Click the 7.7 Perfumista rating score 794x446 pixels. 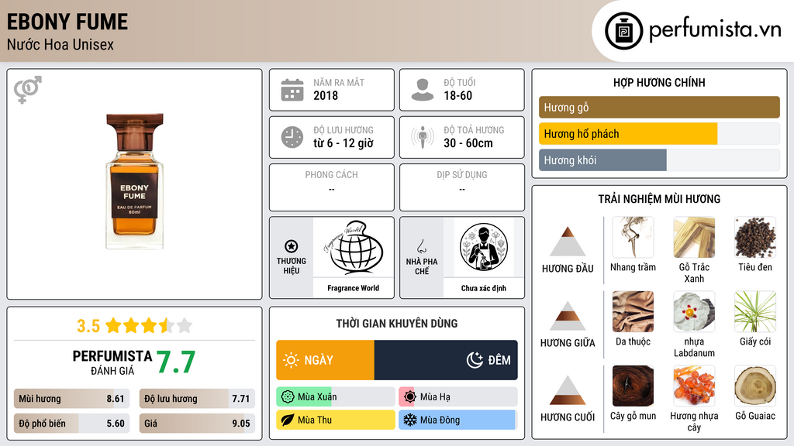176,362
